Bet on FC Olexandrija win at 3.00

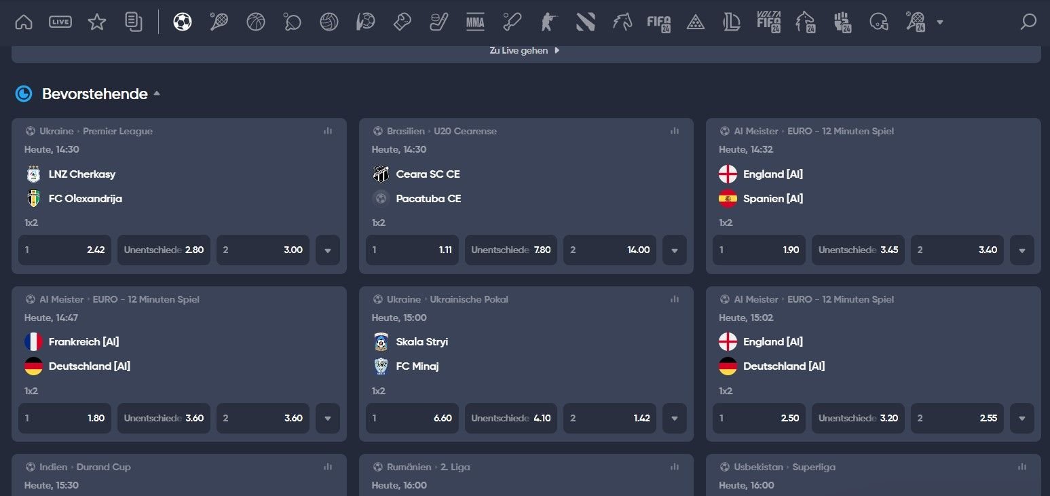[x=263, y=250]
